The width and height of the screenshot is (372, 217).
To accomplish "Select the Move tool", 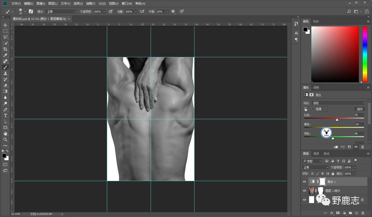I will tap(5, 25).
